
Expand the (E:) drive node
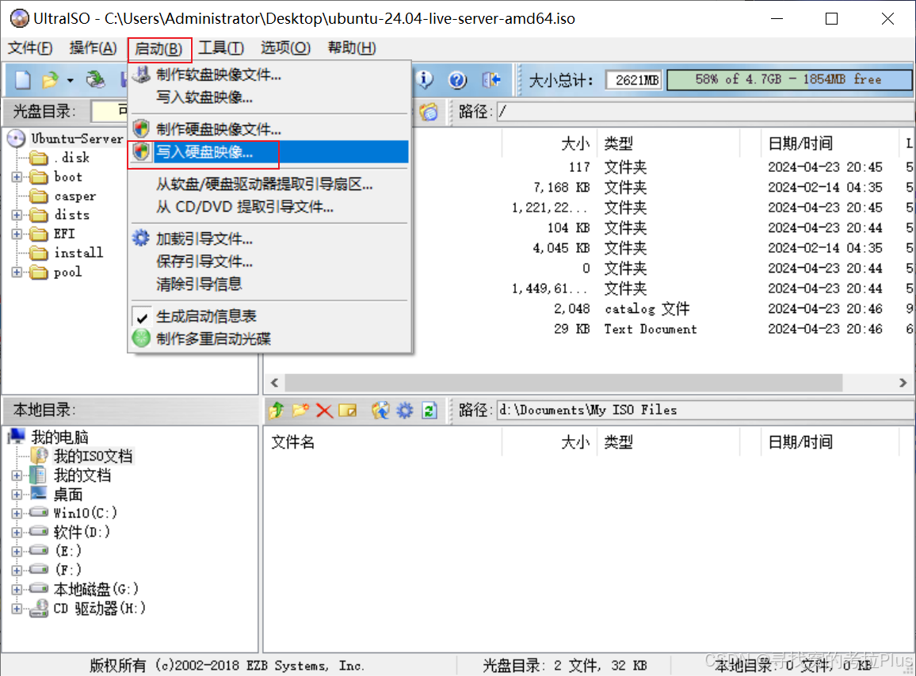tap(17, 552)
